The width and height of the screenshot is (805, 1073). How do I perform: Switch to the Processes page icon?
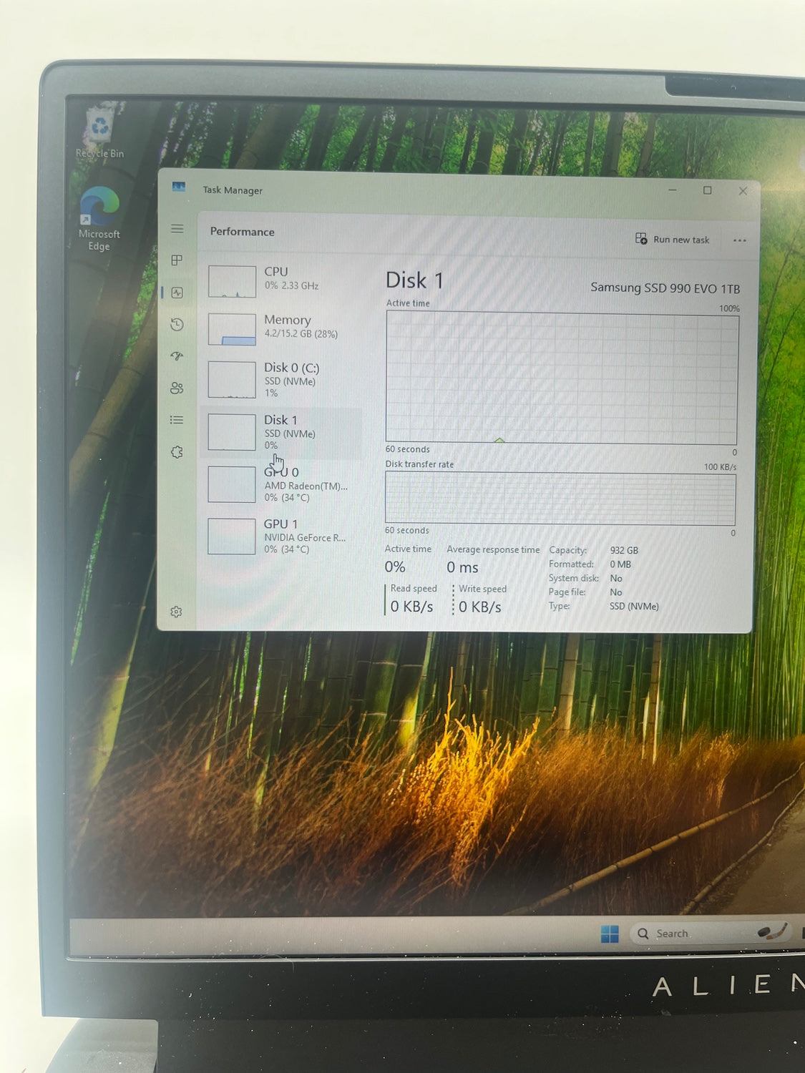point(177,260)
